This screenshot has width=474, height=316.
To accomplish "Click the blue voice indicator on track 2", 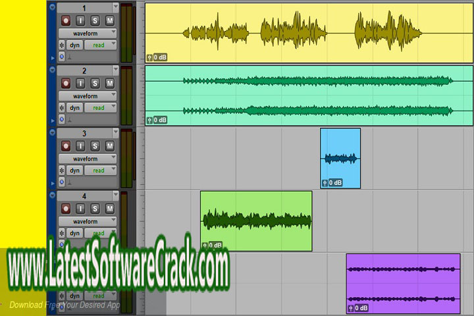I will 62,119.
